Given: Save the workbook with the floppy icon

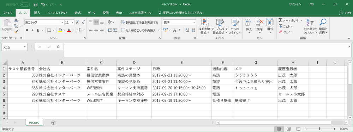Looking at the screenshot, I should click(x=35, y=4).
